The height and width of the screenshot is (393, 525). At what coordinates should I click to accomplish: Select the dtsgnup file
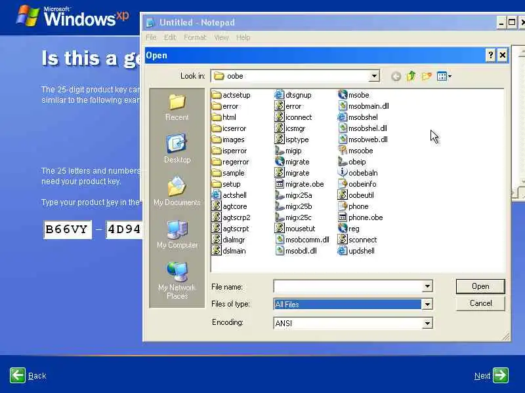pos(293,95)
